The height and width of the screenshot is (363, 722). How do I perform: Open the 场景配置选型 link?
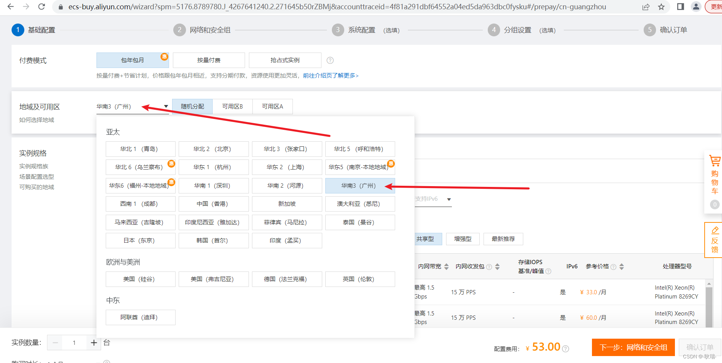(37, 177)
